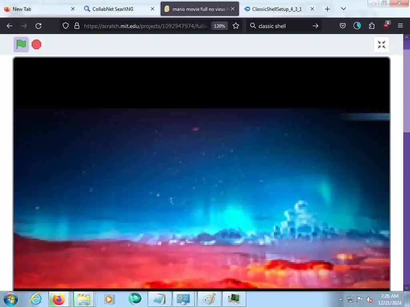The width and height of the screenshot is (410, 307).
Task: Reload the current page
Action: [38, 26]
